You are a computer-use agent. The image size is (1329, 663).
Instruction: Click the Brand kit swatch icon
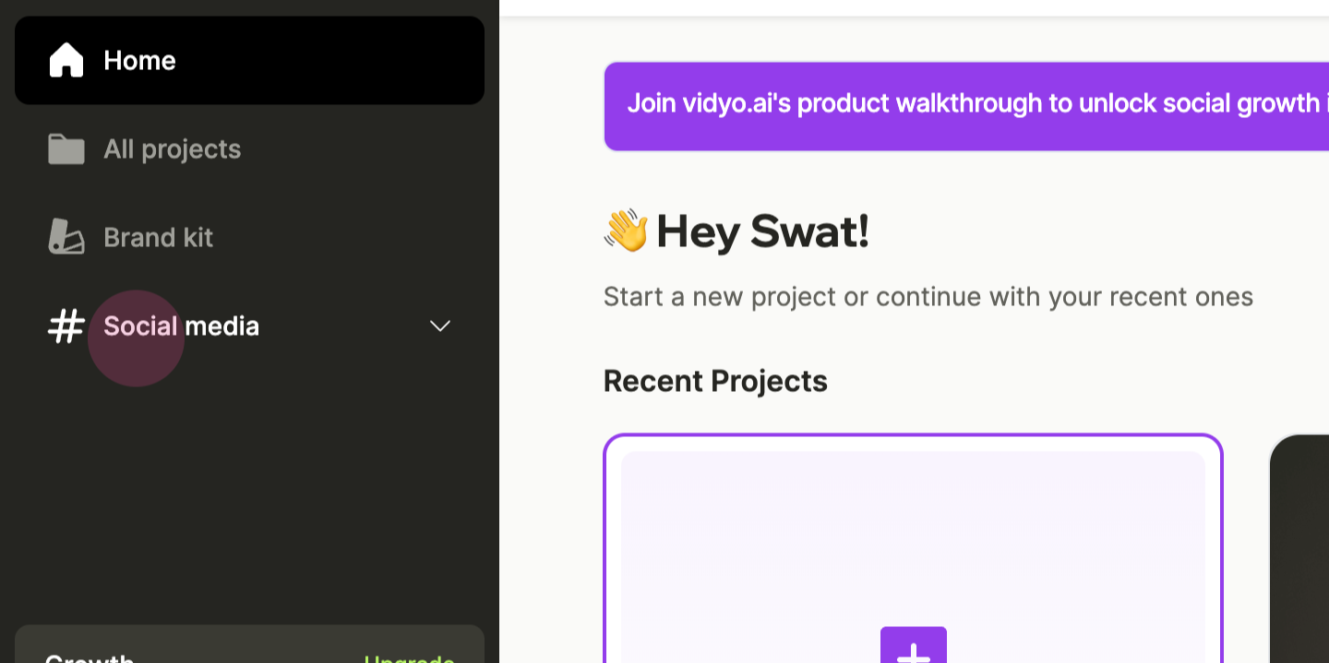coord(66,237)
